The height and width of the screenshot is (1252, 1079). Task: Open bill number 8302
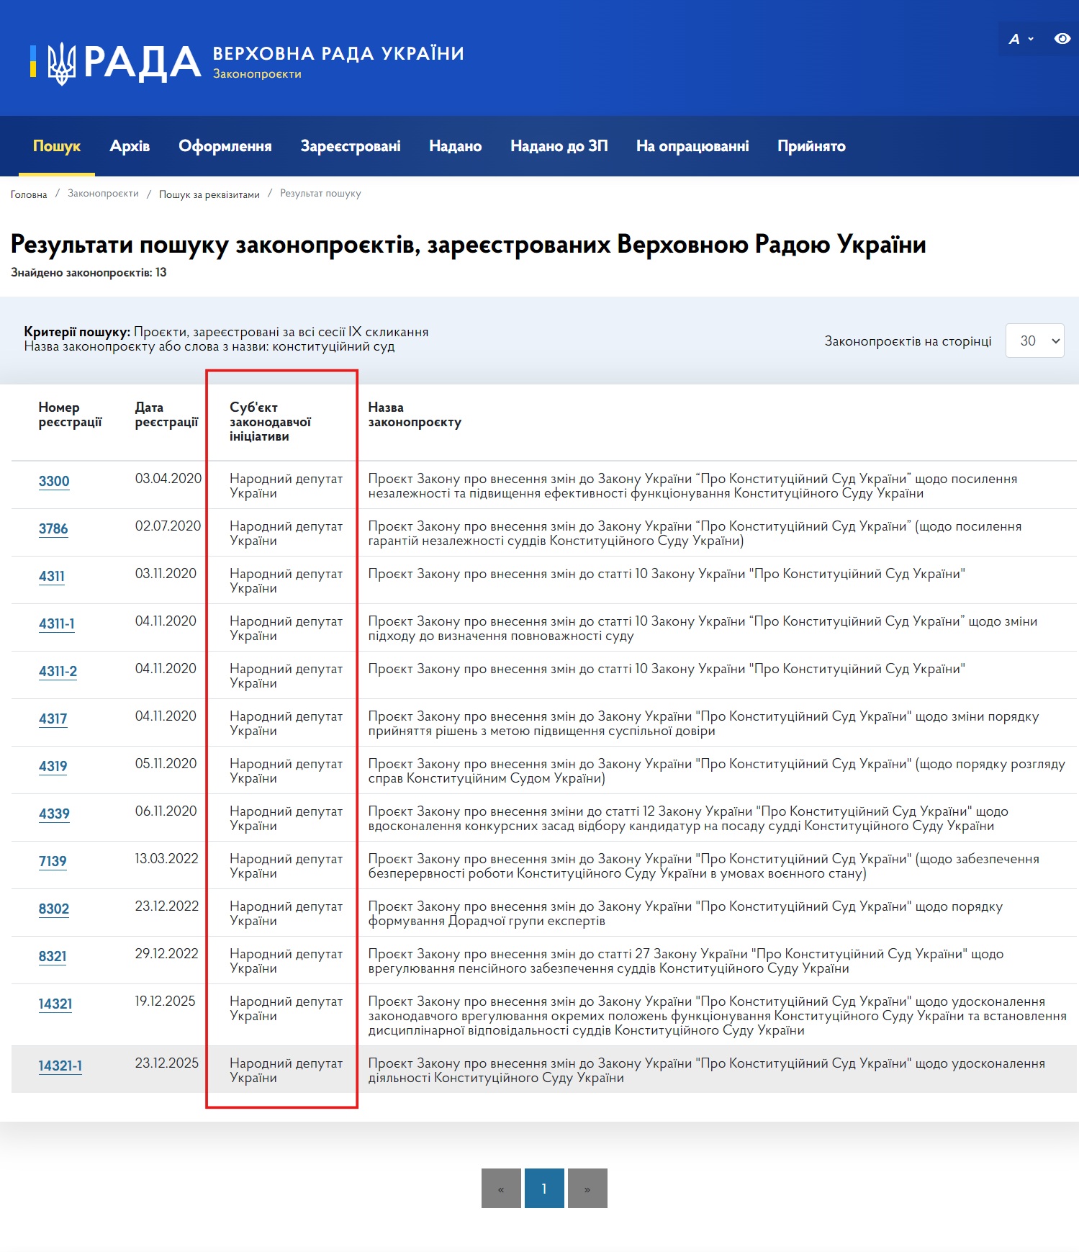(54, 909)
